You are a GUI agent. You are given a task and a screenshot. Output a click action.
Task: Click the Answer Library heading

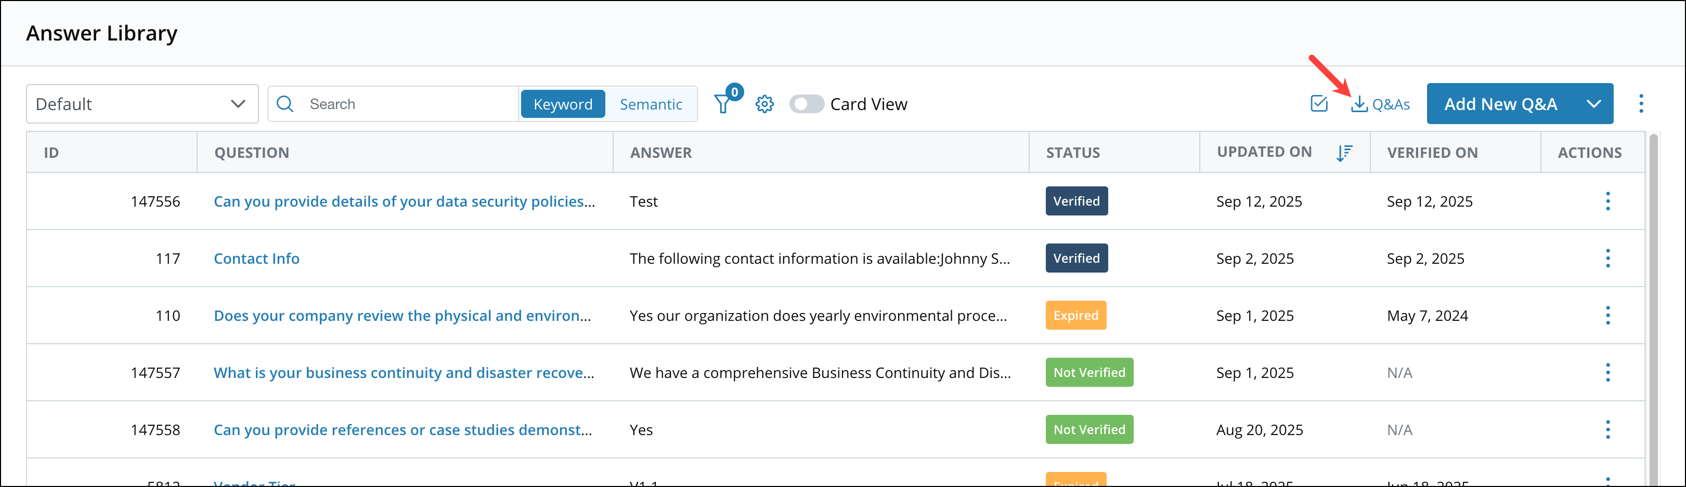coord(101,33)
